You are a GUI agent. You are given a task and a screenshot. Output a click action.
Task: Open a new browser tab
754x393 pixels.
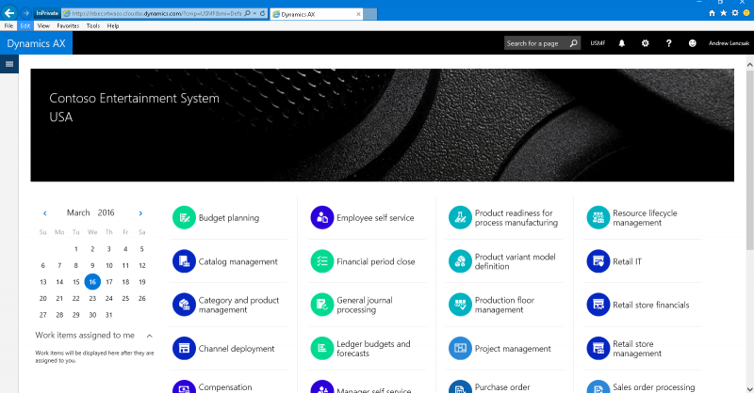tap(369, 14)
